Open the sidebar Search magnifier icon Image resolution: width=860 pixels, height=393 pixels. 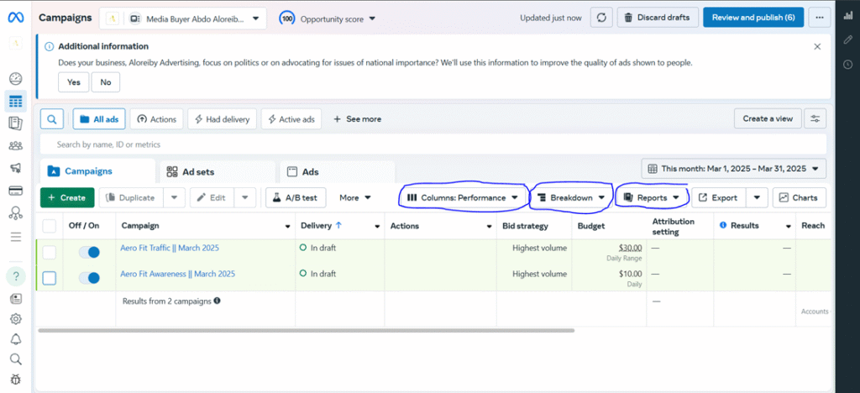(16, 359)
